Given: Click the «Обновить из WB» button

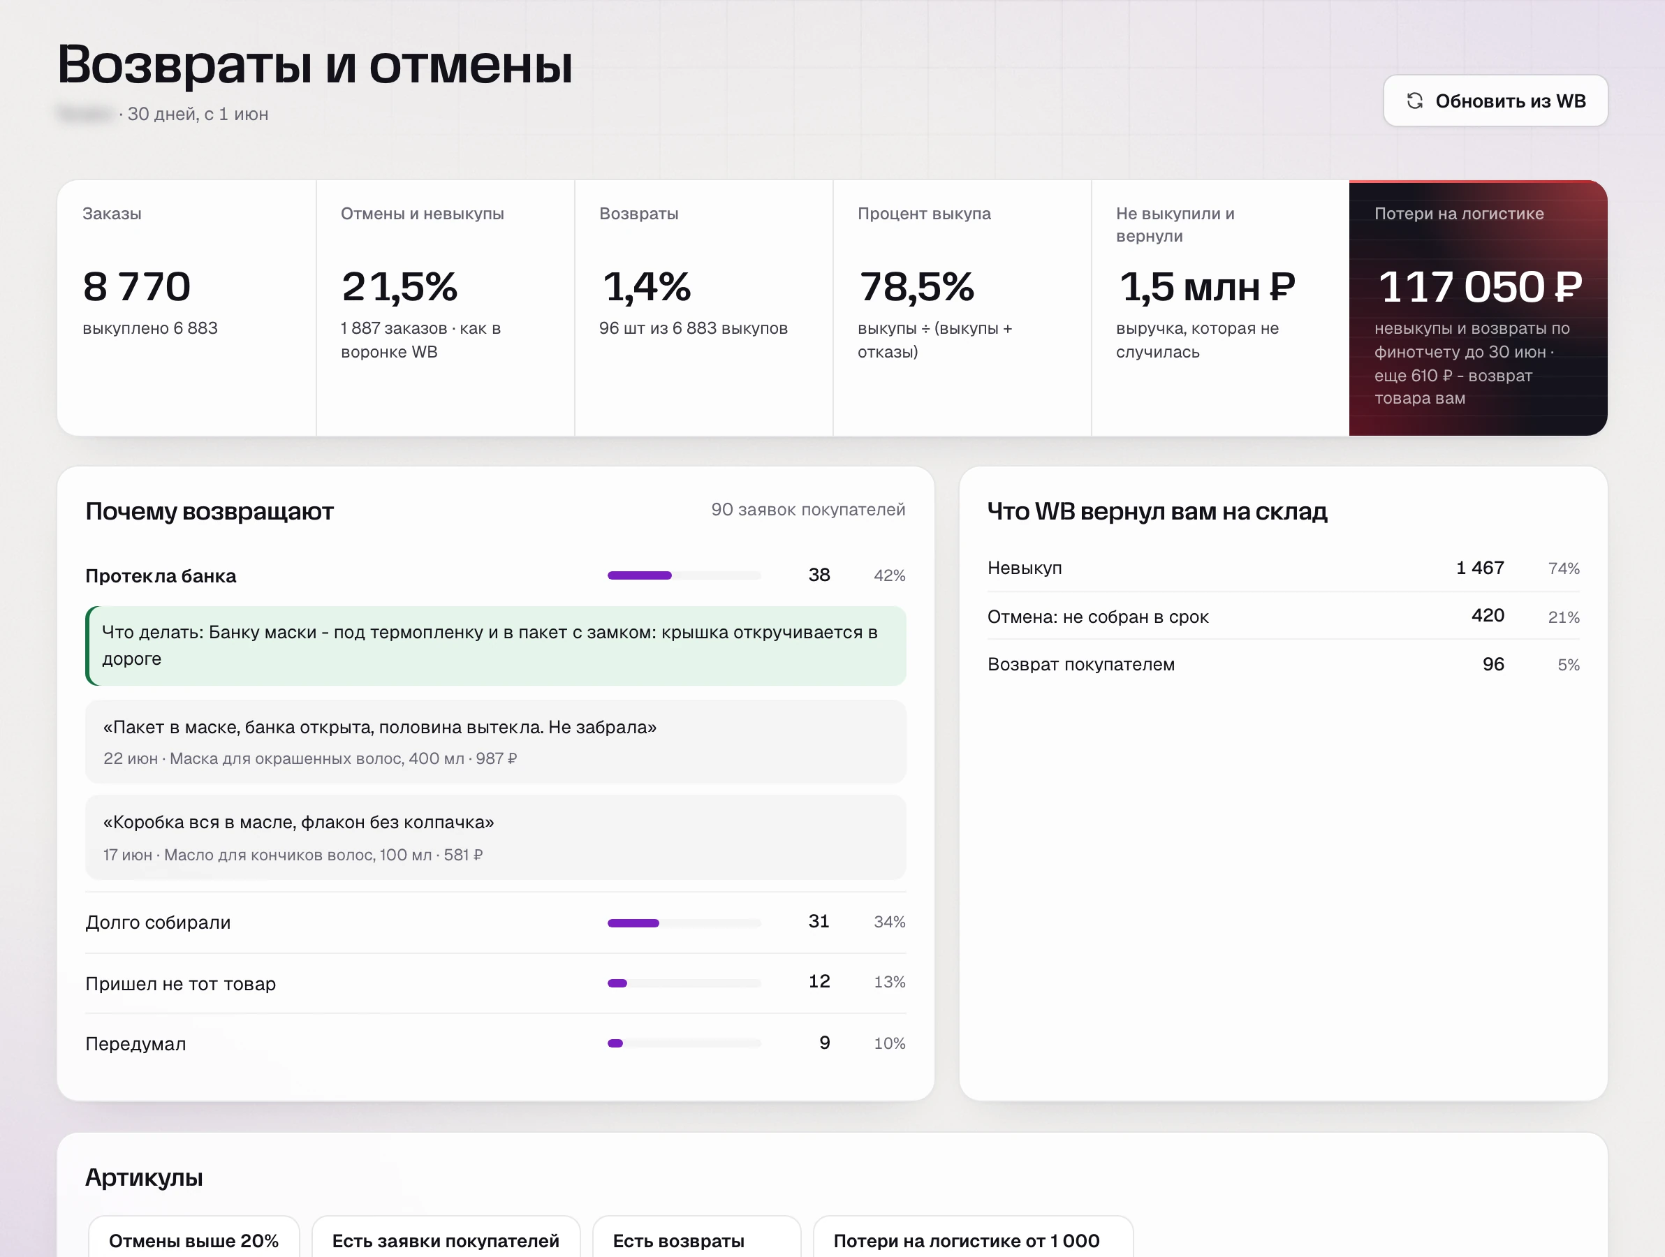Looking at the screenshot, I should [1495, 101].
